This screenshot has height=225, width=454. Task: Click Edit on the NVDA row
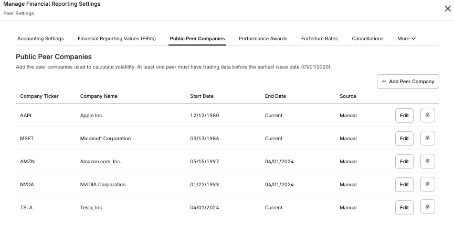coord(404,185)
